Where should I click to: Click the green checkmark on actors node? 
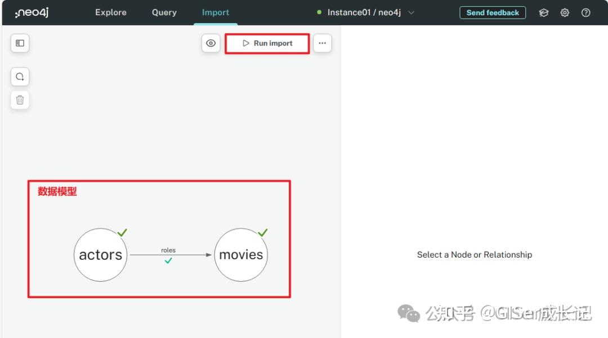click(123, 232)
